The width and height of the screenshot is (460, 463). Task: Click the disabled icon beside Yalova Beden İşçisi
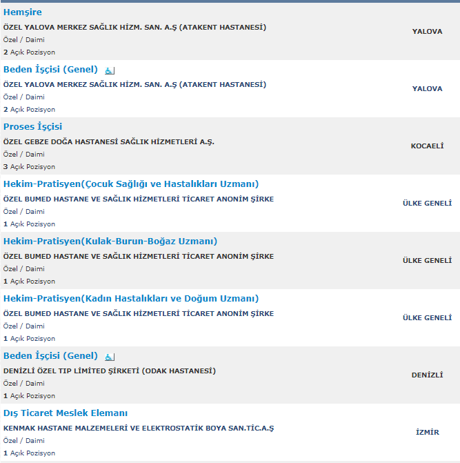pos(110,70)
